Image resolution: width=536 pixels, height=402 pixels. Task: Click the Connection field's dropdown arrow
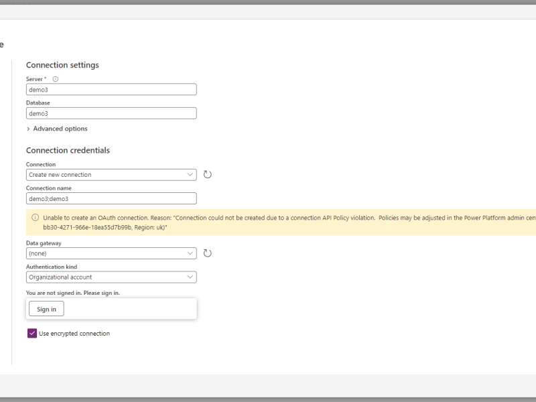click(190, 174)
